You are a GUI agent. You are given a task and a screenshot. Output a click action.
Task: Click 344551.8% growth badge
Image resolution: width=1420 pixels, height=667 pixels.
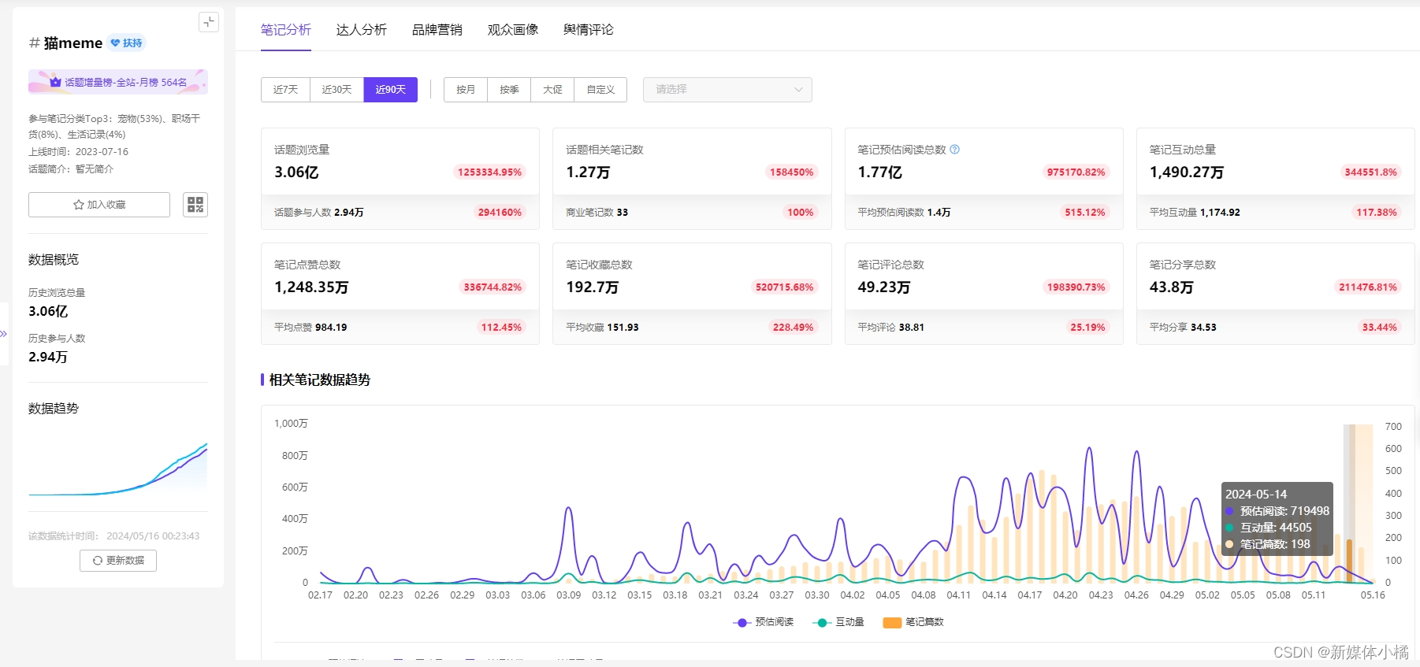coord(1370,172)
